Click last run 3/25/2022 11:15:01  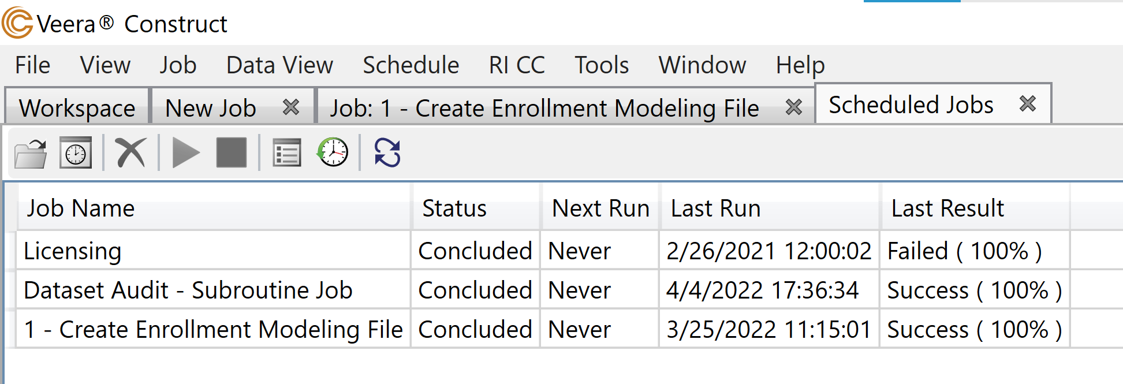point(768,329)
